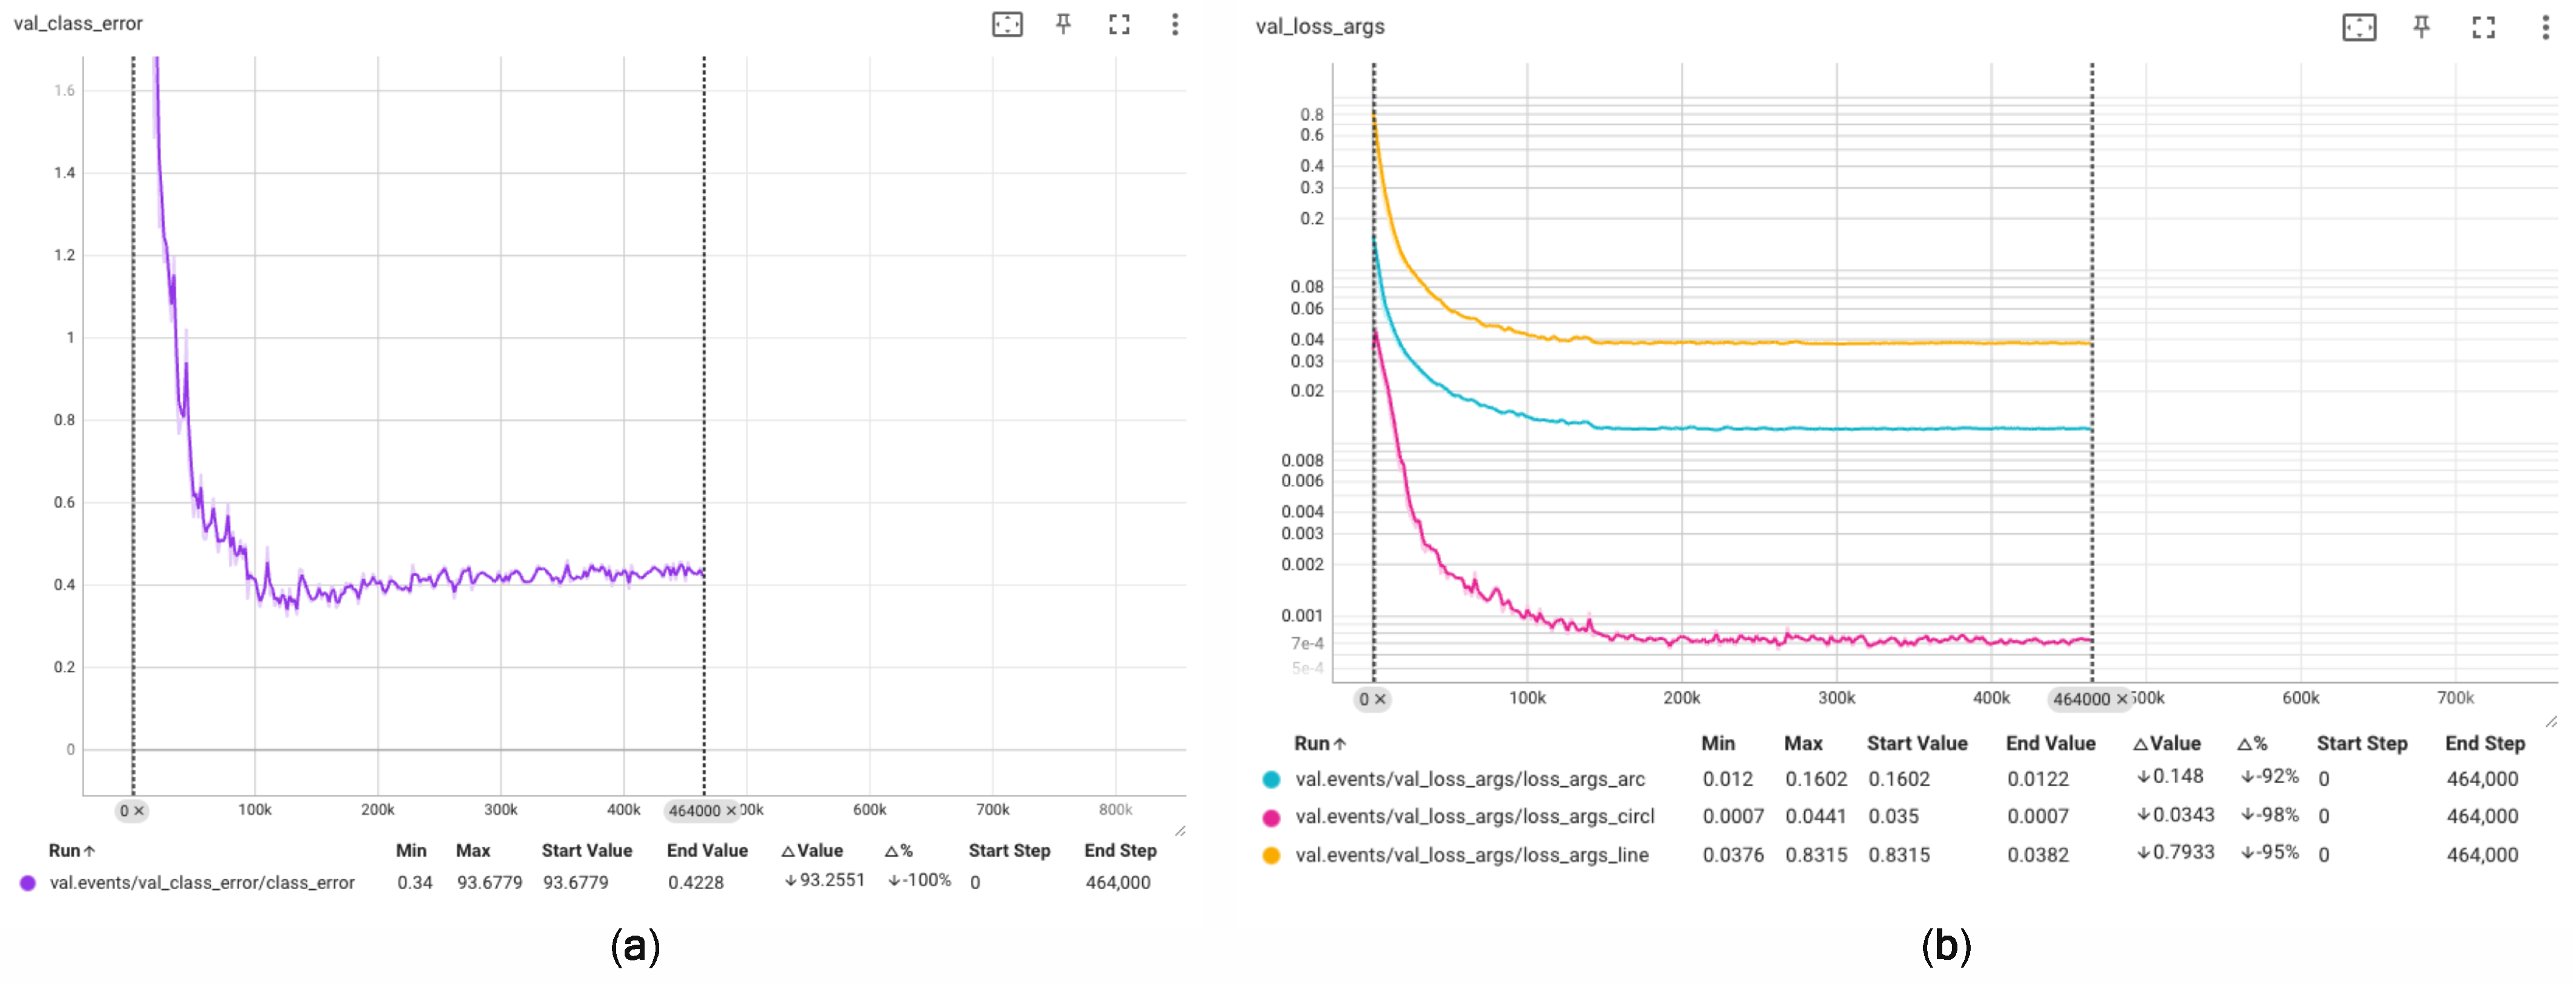Select the loss_args_line run row

(1471, 855)
